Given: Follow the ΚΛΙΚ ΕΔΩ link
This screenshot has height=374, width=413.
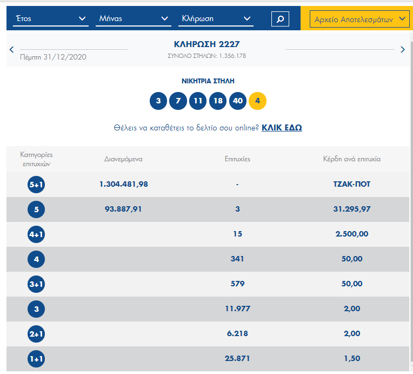Looking at the screenshot, I should [282, 128].
